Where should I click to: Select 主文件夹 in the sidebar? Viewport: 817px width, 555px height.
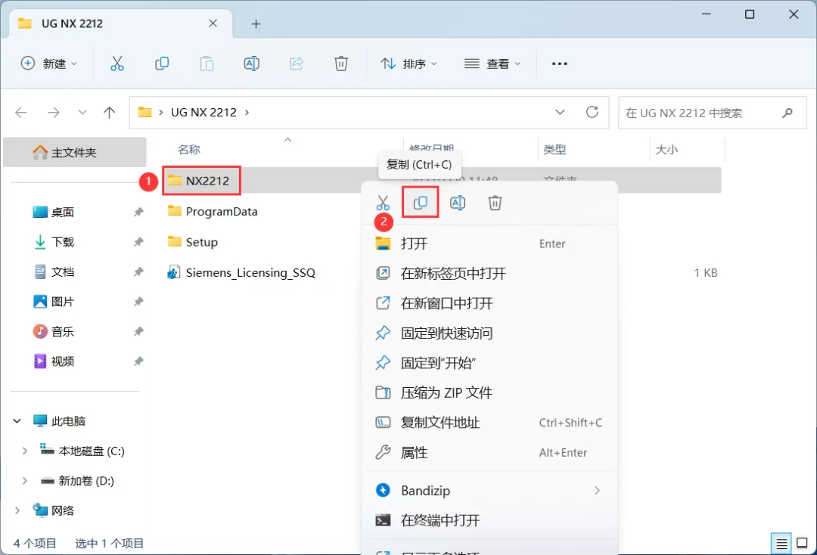tap(74, 152)
